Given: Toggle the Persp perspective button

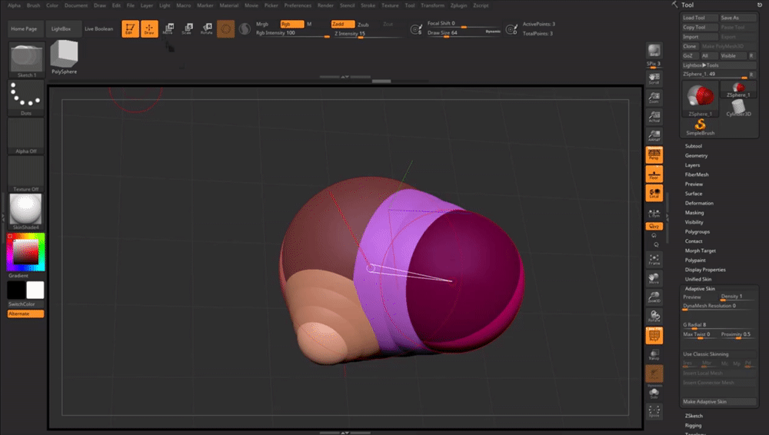Looking at the screenshot, I should click(654, 154).
